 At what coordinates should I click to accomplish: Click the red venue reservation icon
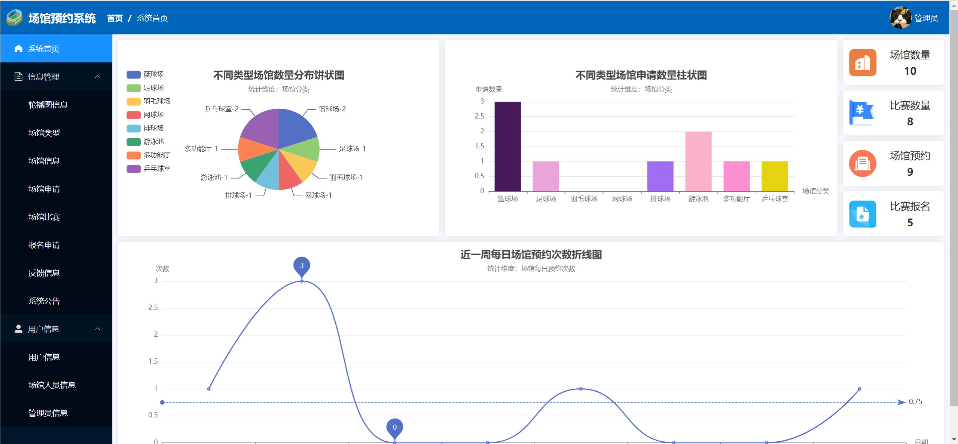pyautogui.click(x=863, y=163)
